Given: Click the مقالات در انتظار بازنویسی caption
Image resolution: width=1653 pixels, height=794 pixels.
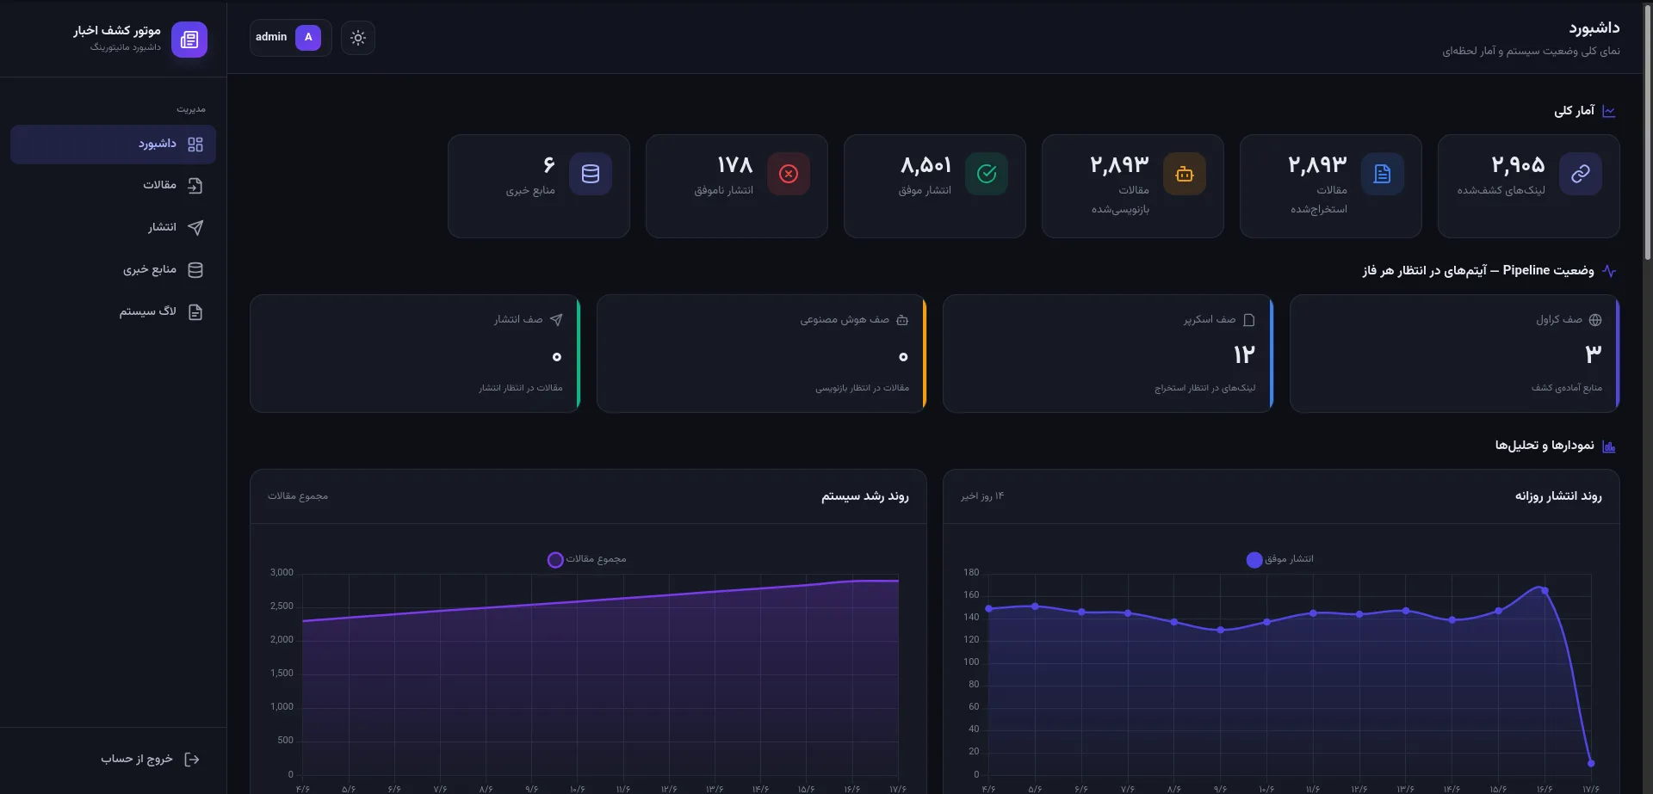Looking at the screenshot, I should 862,388.
